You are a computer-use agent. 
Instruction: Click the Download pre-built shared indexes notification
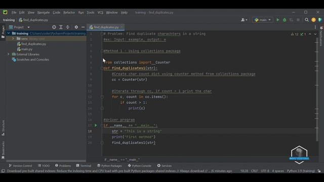click(x=119, y=171)
